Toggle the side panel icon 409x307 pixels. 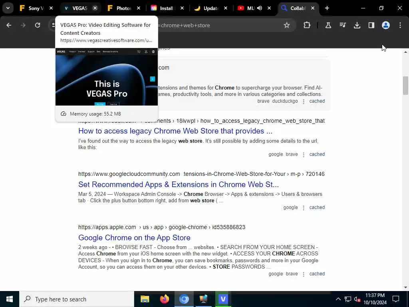tap(371, 25)
